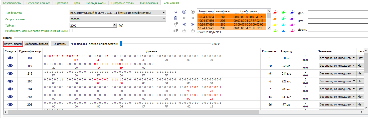Click the record button icon
The image size is (370, 118).
point(193,12)
